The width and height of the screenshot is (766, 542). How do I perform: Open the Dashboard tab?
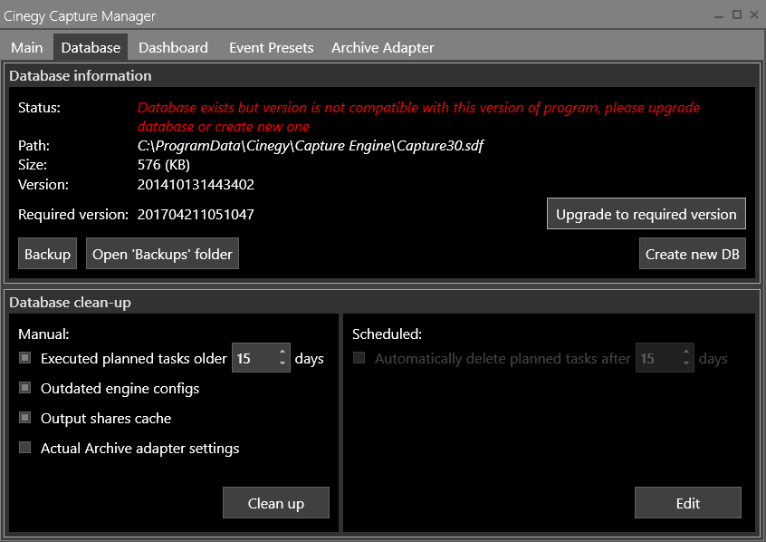[173, 47]
